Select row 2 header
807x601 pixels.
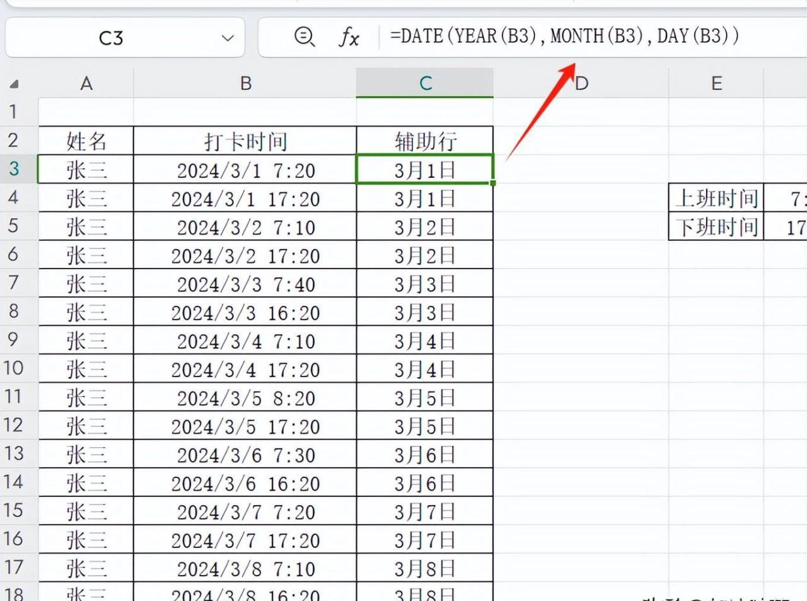pos(19,140)
